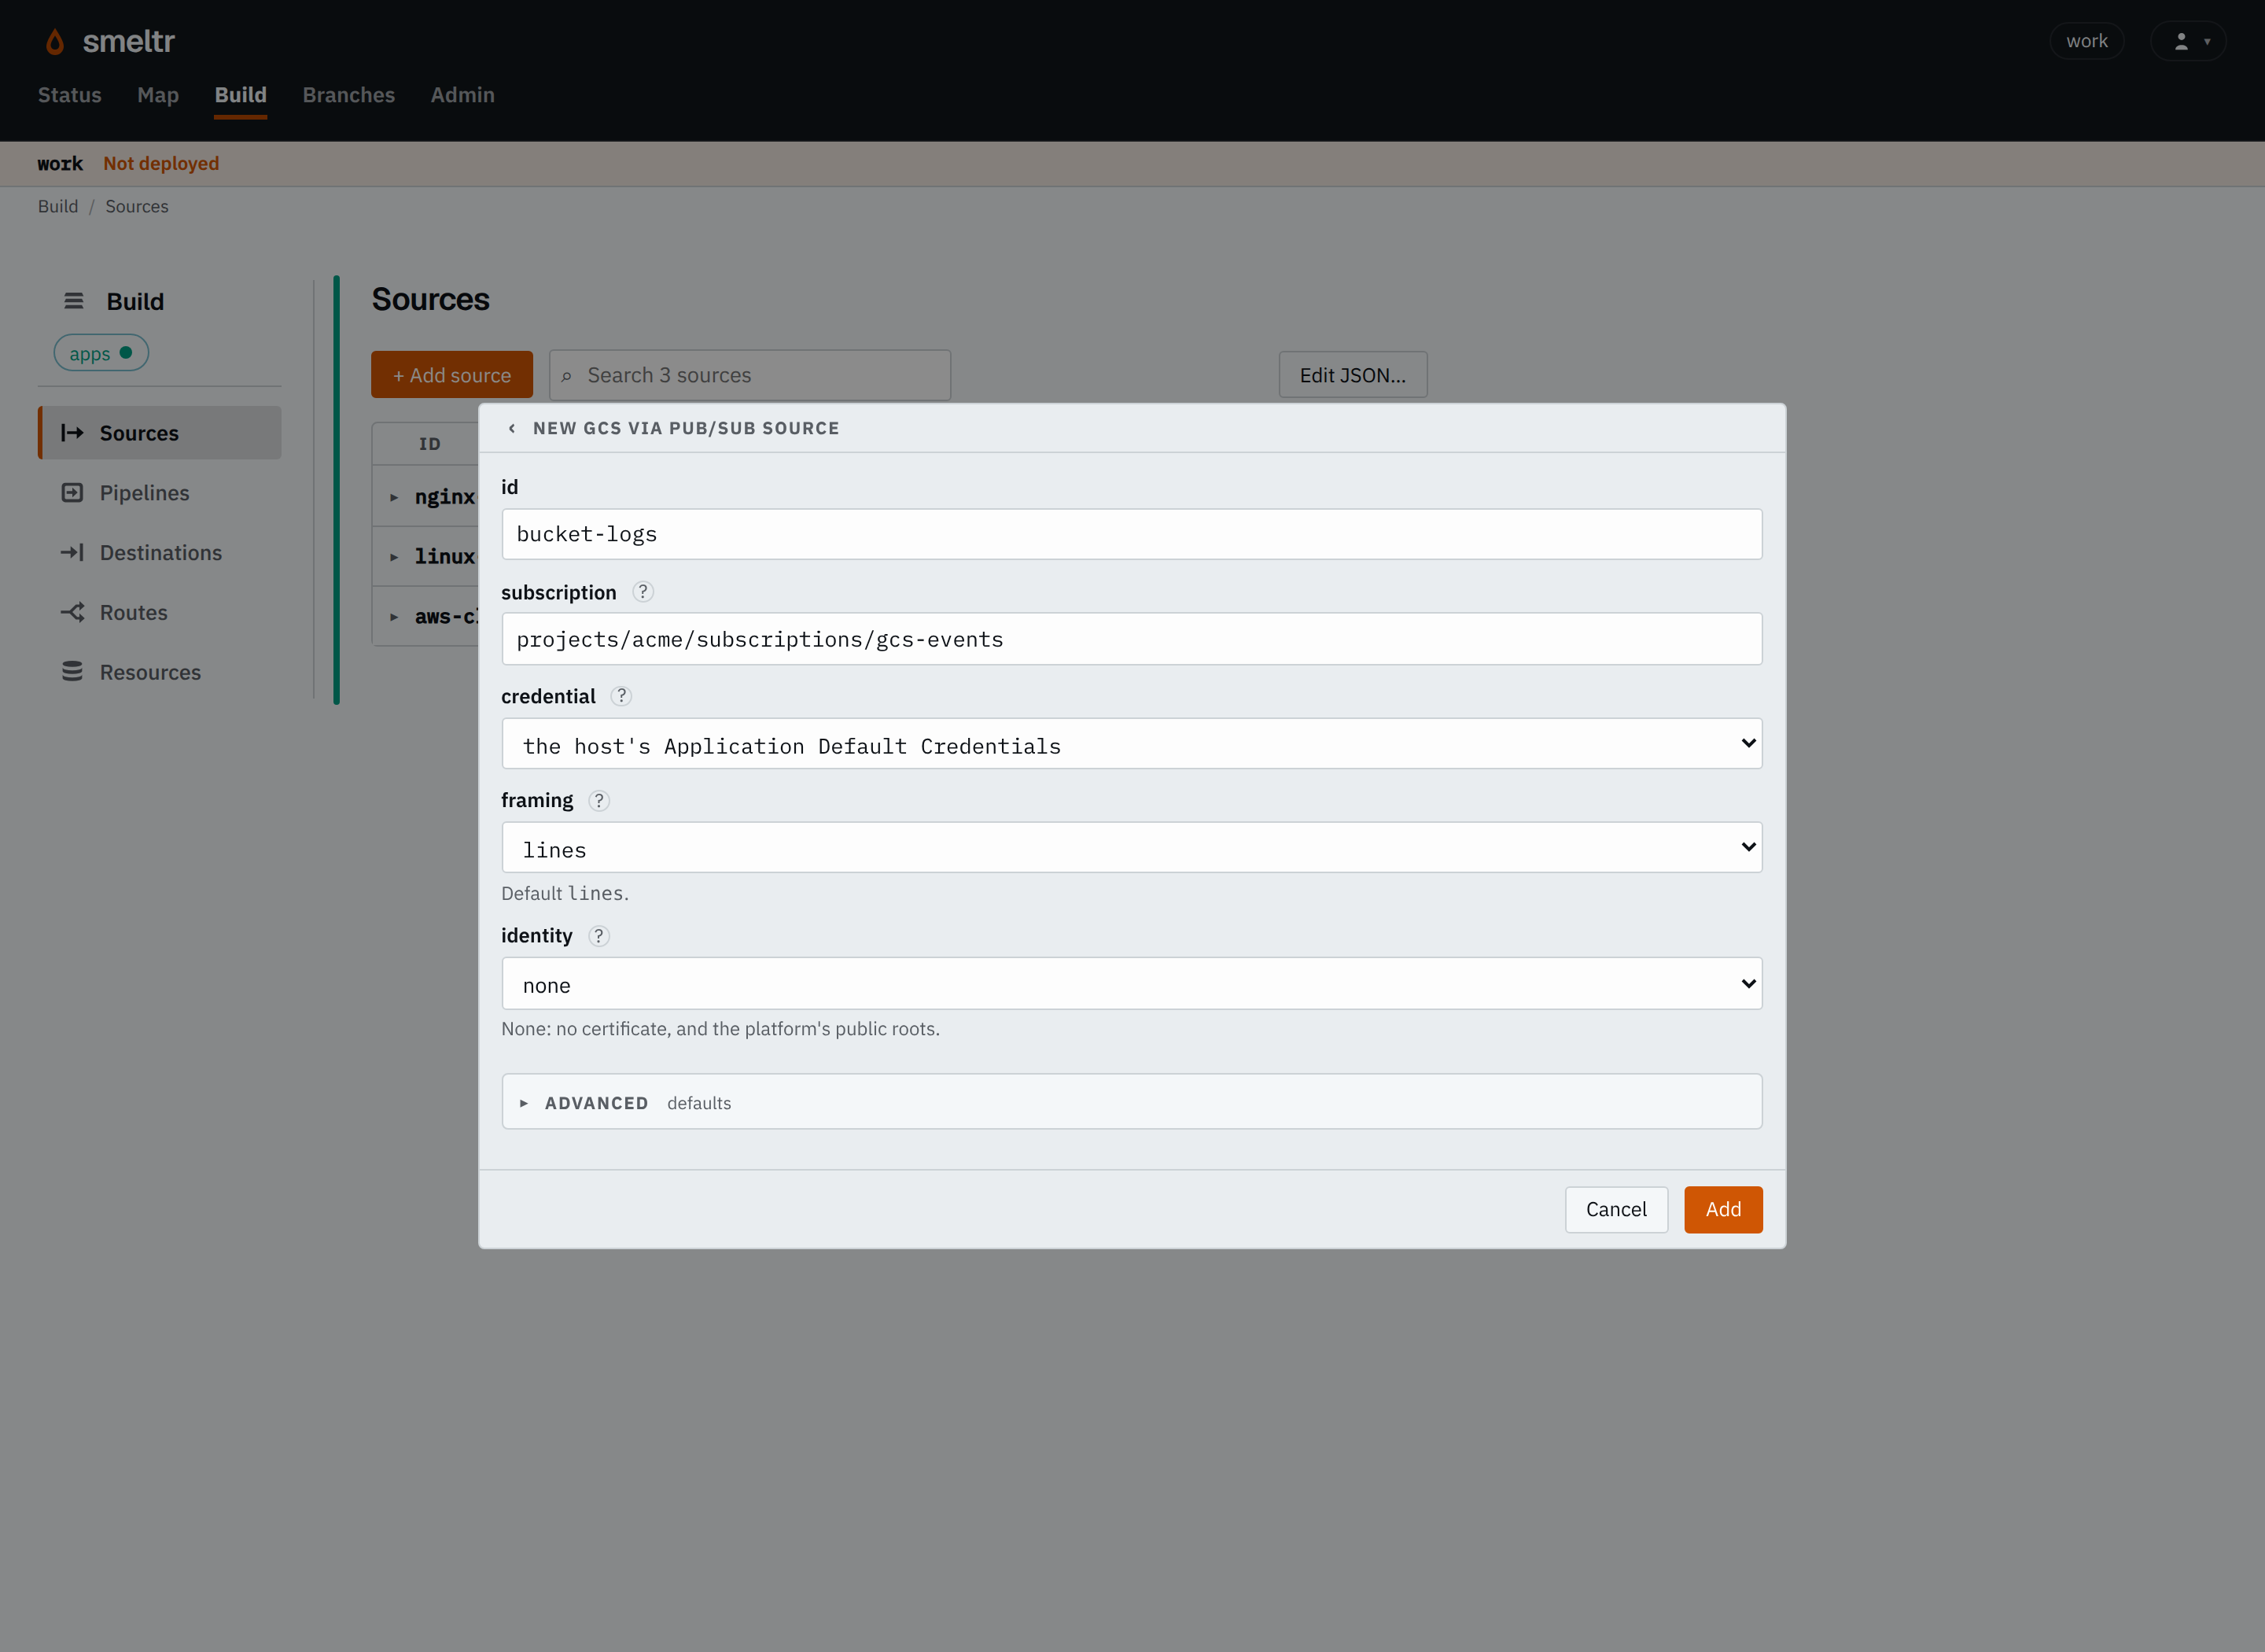Viewport: 2265px width, 1652px height.
Task: Click the subscription path input field
Action: [1132, 639]
